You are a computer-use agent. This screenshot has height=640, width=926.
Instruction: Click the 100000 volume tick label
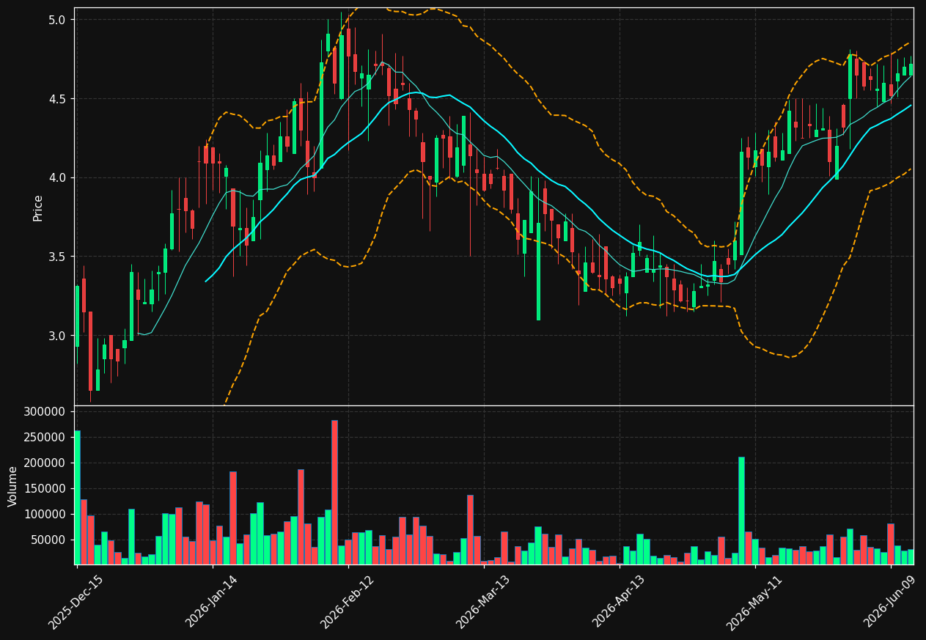click(45, 515)
